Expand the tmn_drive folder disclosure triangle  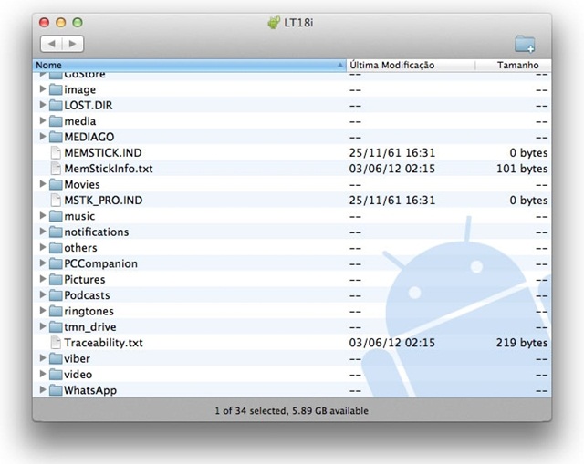click(43, 326)
